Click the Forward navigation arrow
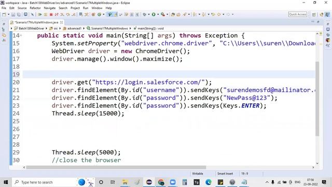The image size is (332, 187). (x=228, y=15)
